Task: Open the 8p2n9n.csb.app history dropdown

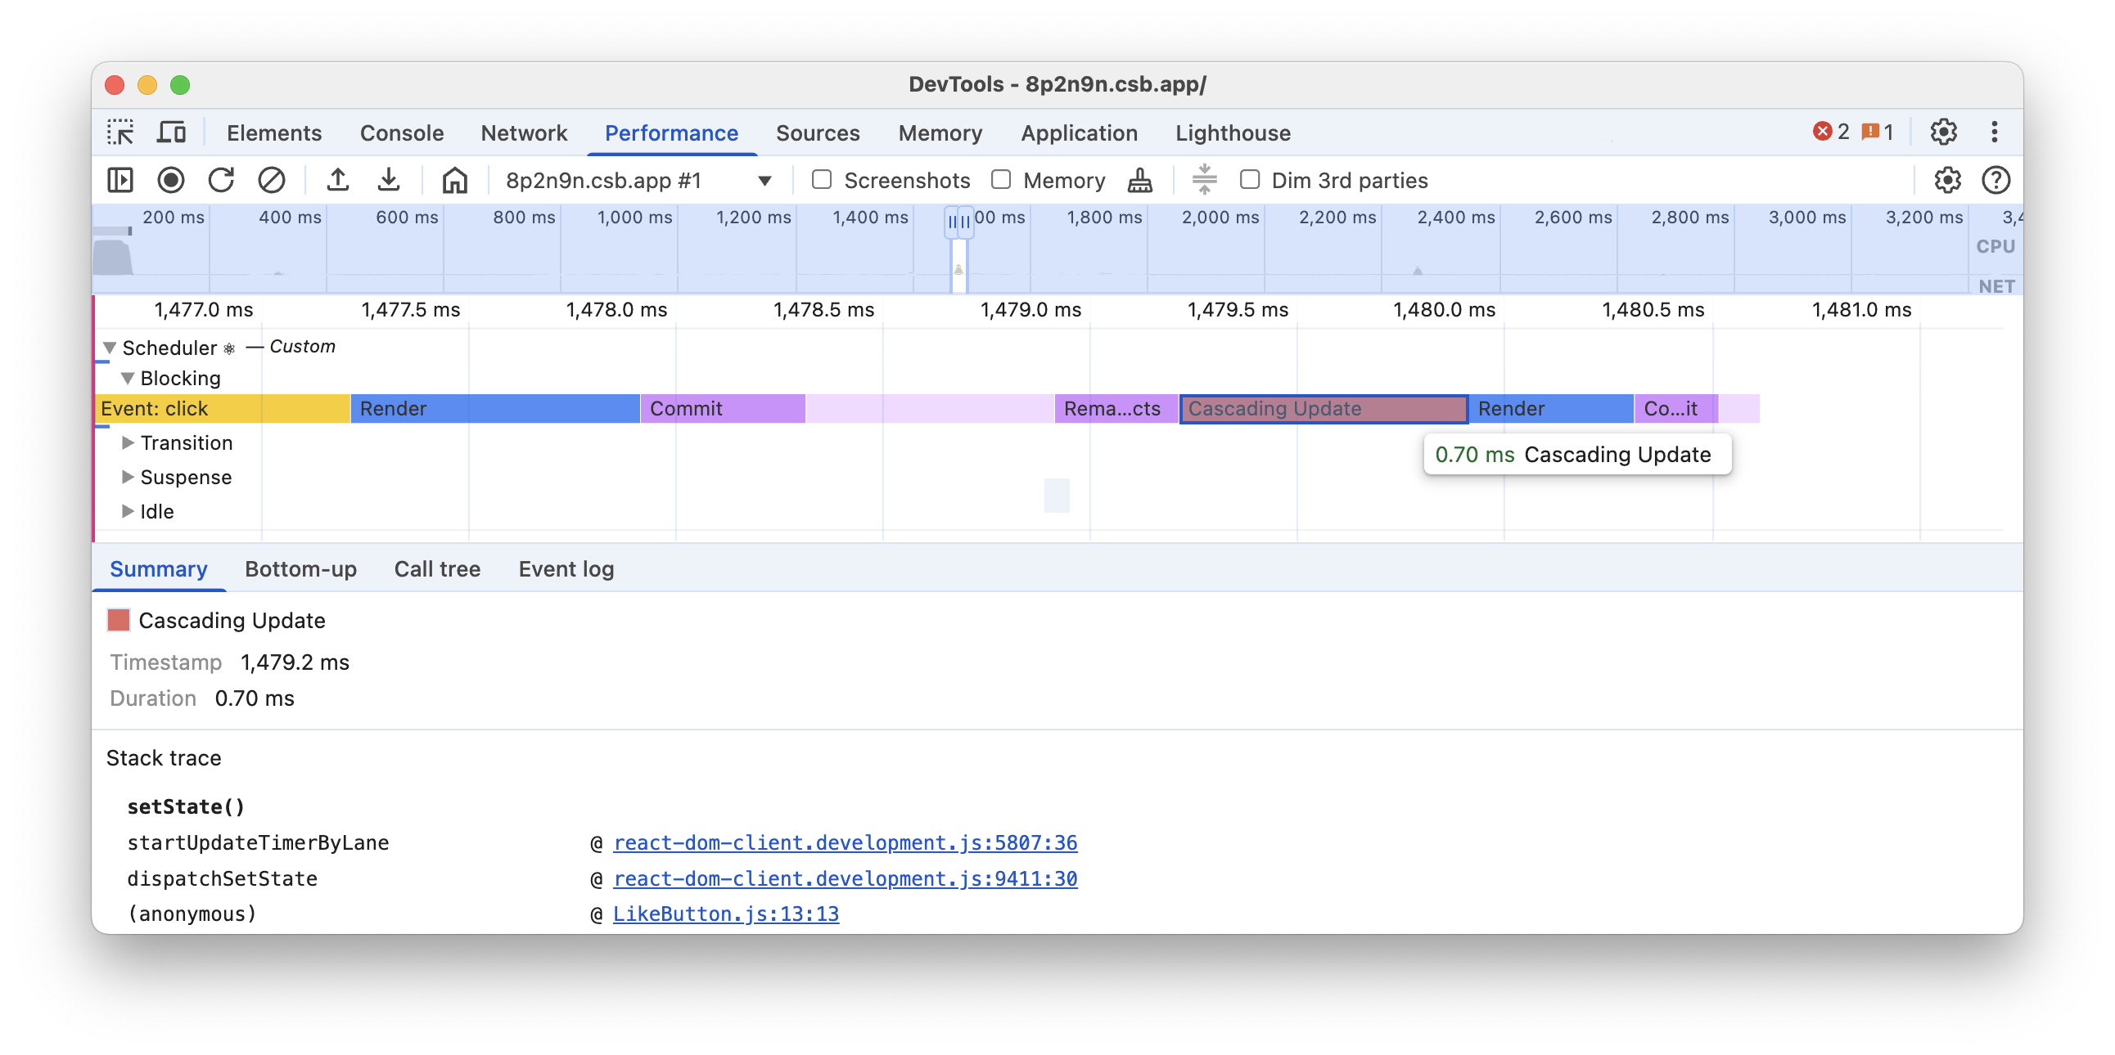Action: click(x=764, y=180)
